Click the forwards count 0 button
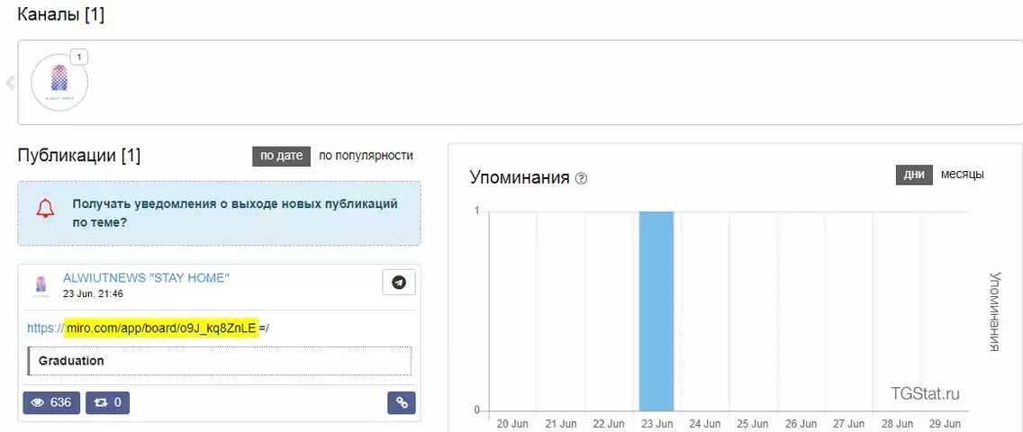Image resolution: width=1023 pixels, height=432 pixels. [108, 402]
